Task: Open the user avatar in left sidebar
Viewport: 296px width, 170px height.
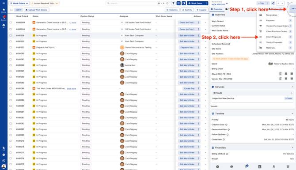Action: pos(4,166)
